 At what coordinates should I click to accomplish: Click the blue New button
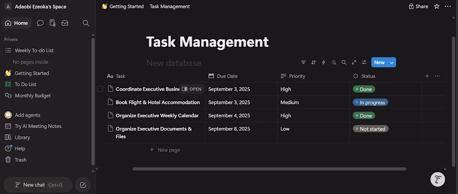(x=379, y=62)
